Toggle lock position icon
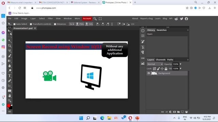 point(162,68)
